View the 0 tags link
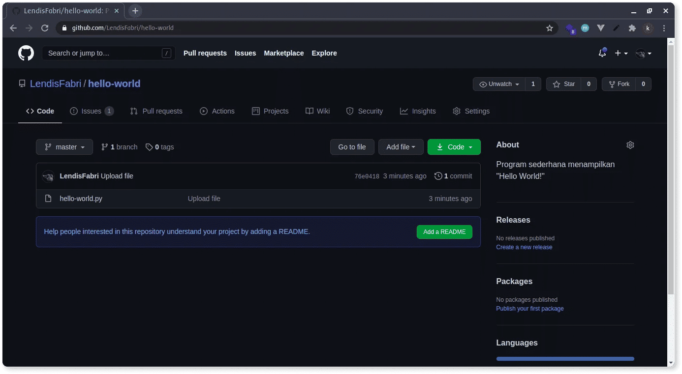682x374 pixels. coord(159,147)
